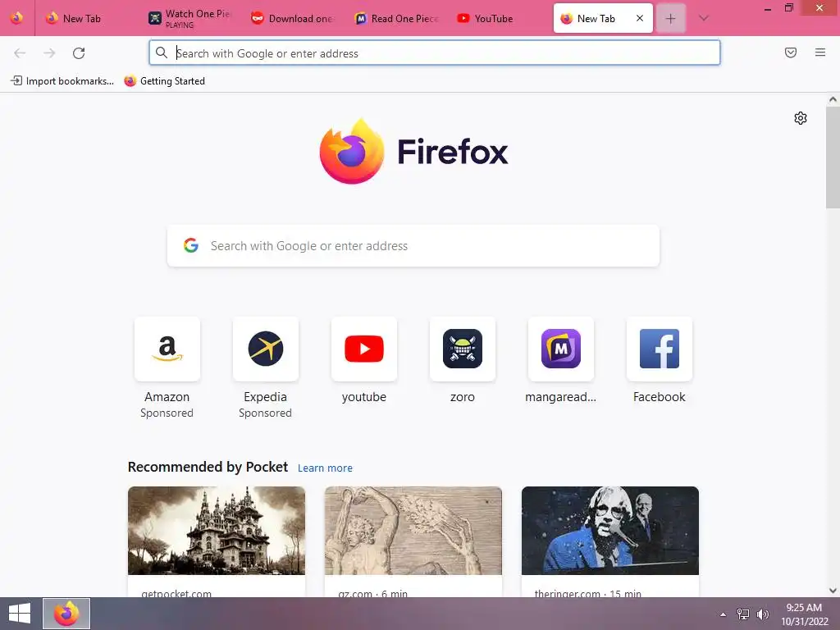
Task: Open new tab personalize gear settings
Action: 801,118
